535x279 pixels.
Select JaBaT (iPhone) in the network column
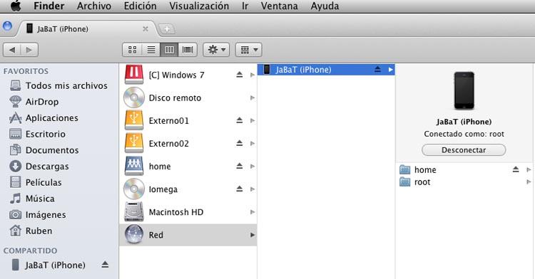(326, 70)
